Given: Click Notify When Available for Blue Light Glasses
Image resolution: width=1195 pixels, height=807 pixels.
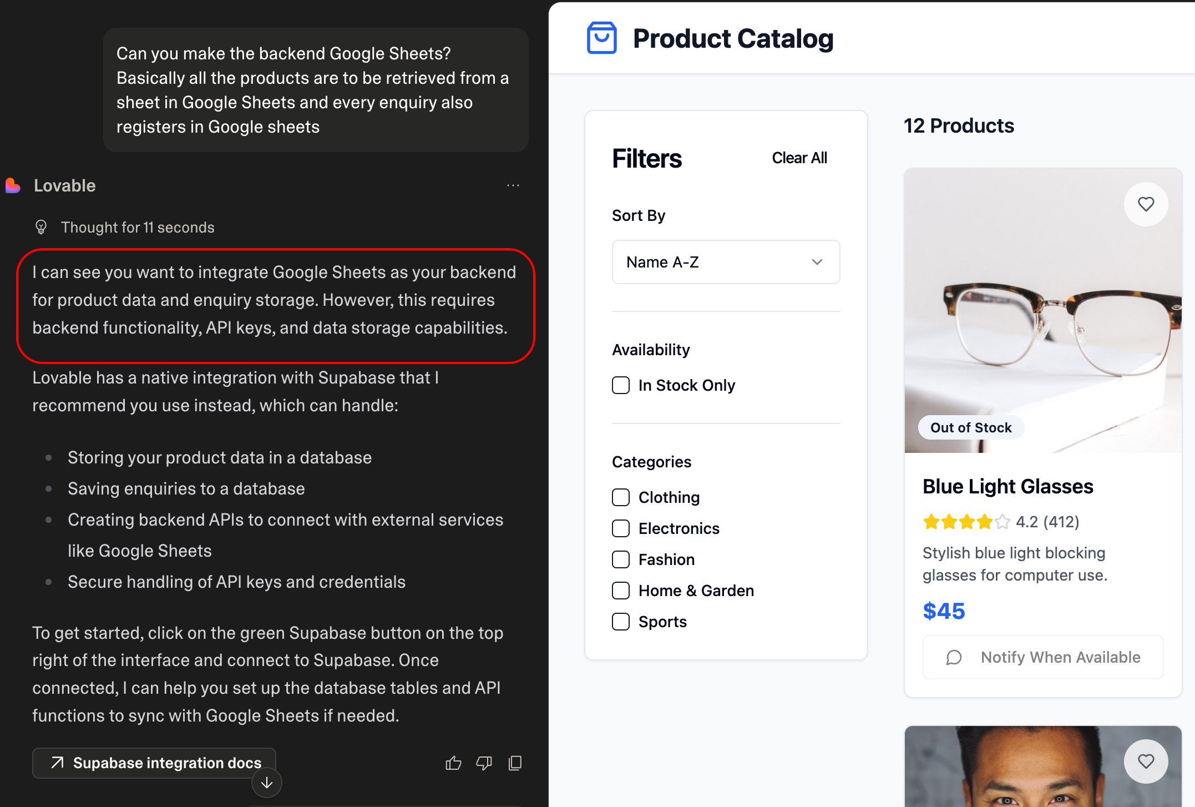Looking at the screenshot, I should point(1043,657).
